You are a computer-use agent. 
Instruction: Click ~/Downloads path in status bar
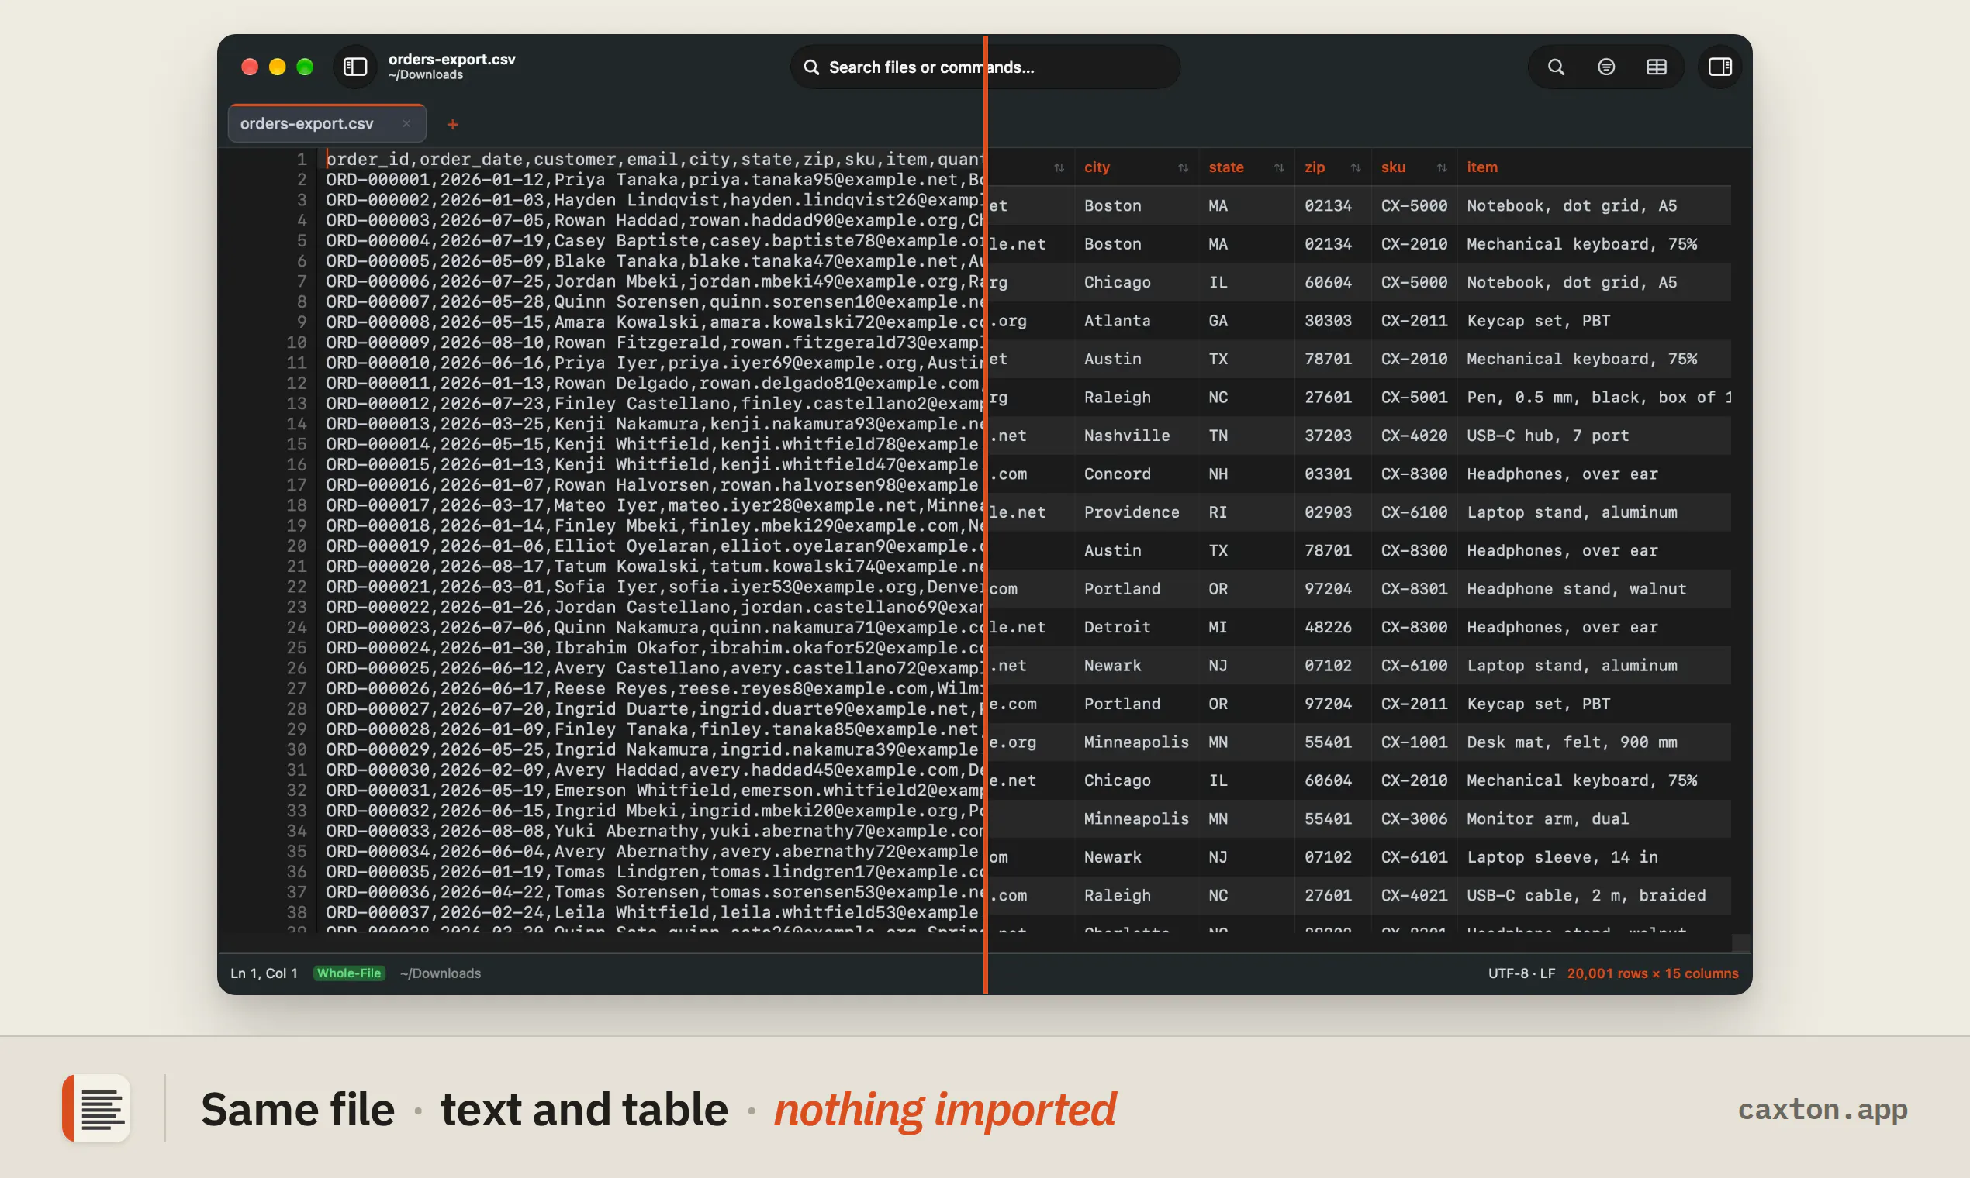pyautogui.click(x=440, y=973)
